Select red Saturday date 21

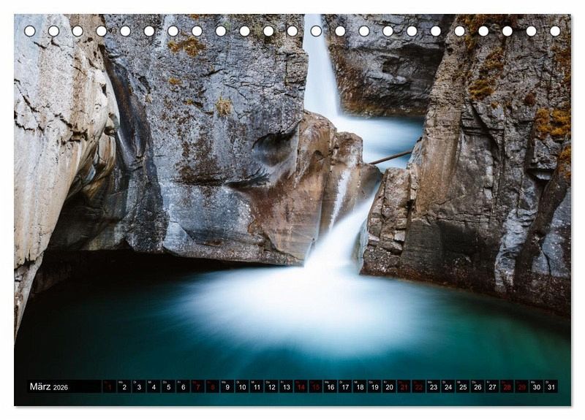[x=404, y=386]
